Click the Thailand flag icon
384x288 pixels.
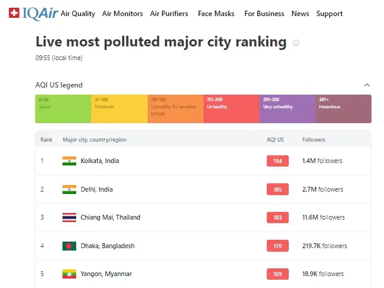[x=69, y=217]
